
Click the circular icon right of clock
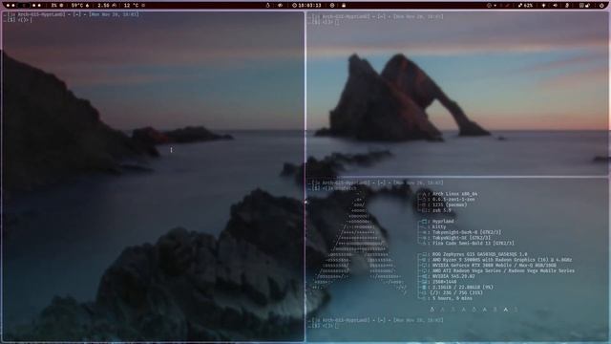click(x=332, y=6)
